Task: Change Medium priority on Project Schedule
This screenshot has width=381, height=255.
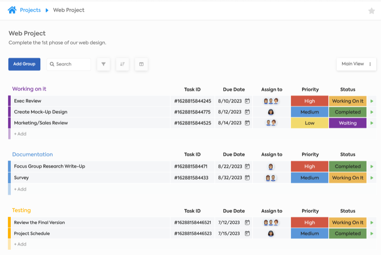Action: [x=309, y=233]
